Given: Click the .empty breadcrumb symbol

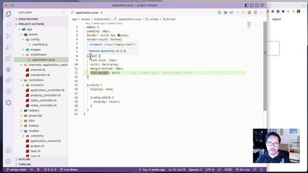Looking at the screenshot, I should pos(152,19).
